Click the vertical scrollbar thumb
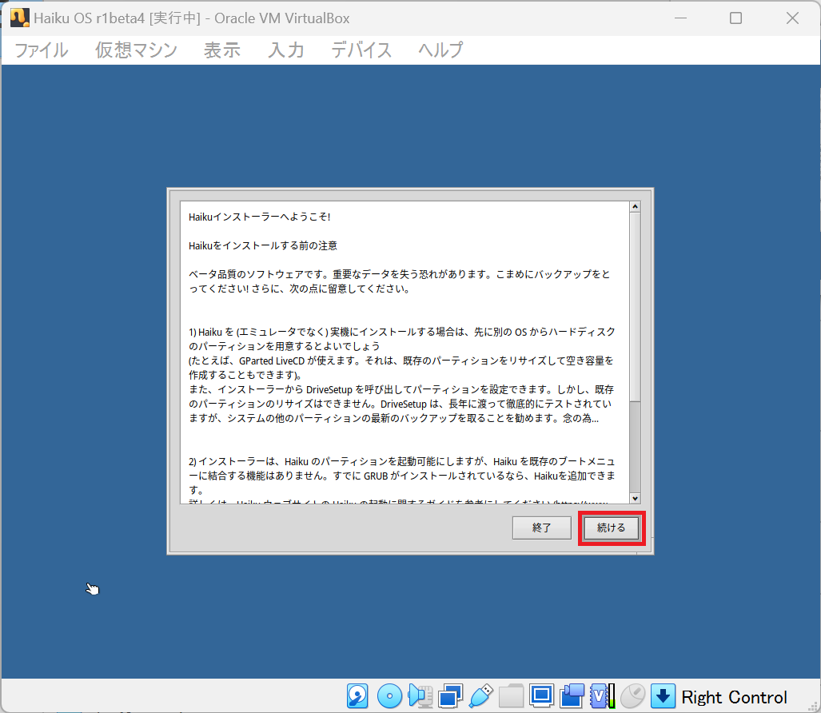Screen dimensions: 821x713 click(635, 307)
